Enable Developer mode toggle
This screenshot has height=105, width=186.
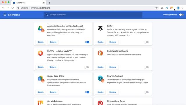pyautogui.click(x=181, y=15)
